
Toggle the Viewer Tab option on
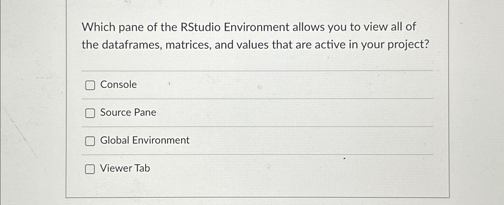tap(90, 169)
